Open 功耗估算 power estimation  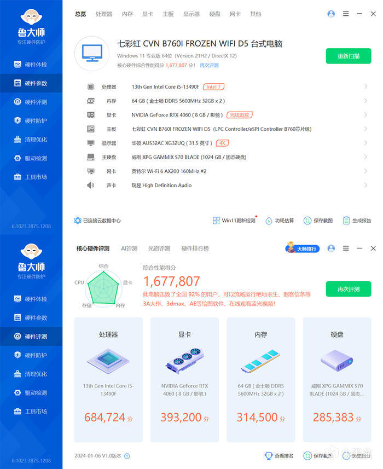coord(280,221)
